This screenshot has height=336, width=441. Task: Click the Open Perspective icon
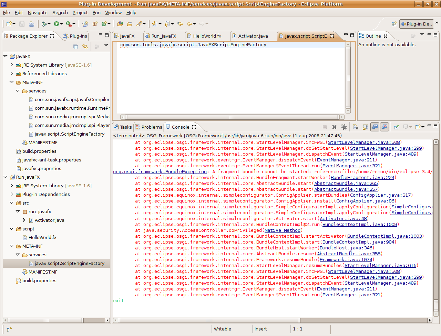(394, 24)
